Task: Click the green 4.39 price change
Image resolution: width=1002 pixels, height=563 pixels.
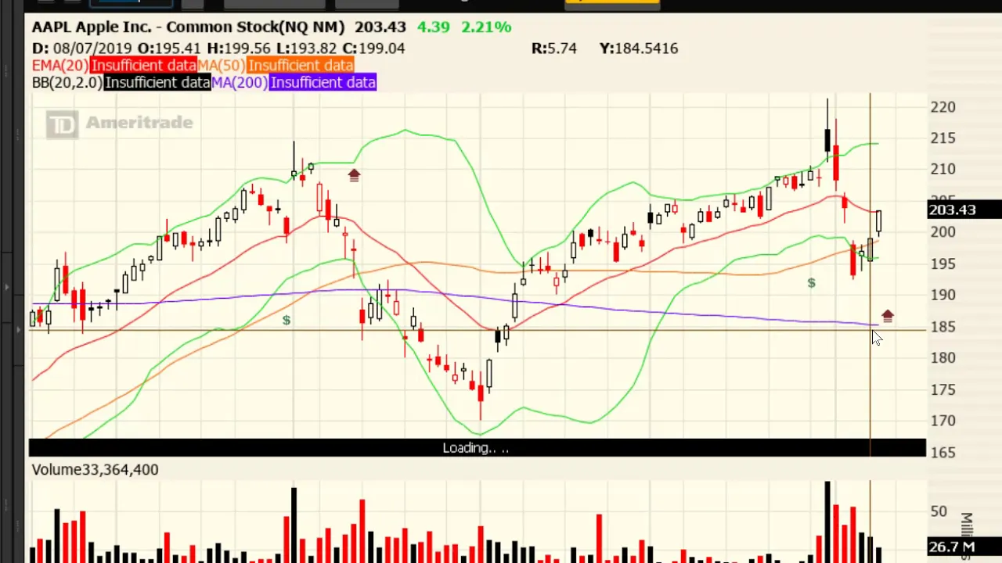Action: (433, 27)
